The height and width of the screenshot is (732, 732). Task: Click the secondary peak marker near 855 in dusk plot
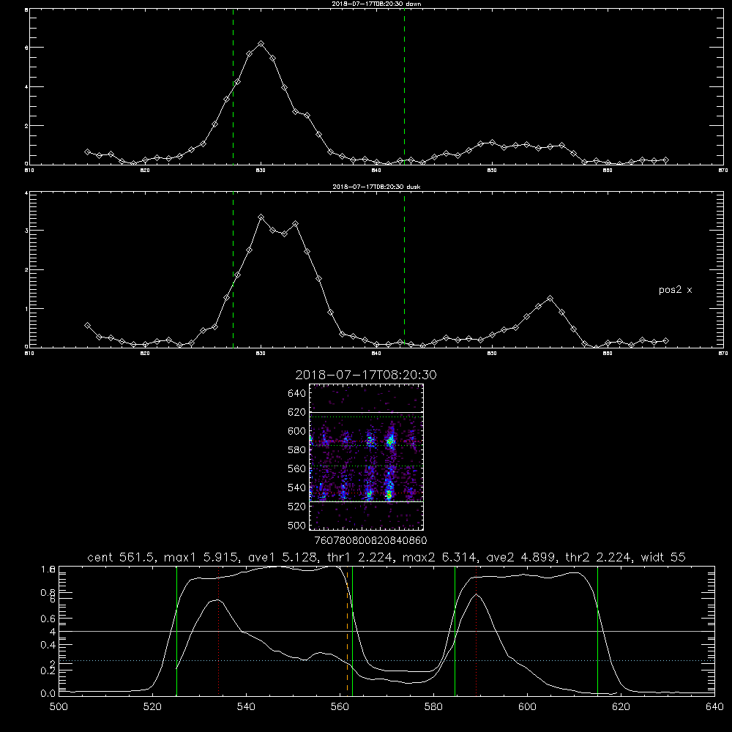click(x=550, y=299)
